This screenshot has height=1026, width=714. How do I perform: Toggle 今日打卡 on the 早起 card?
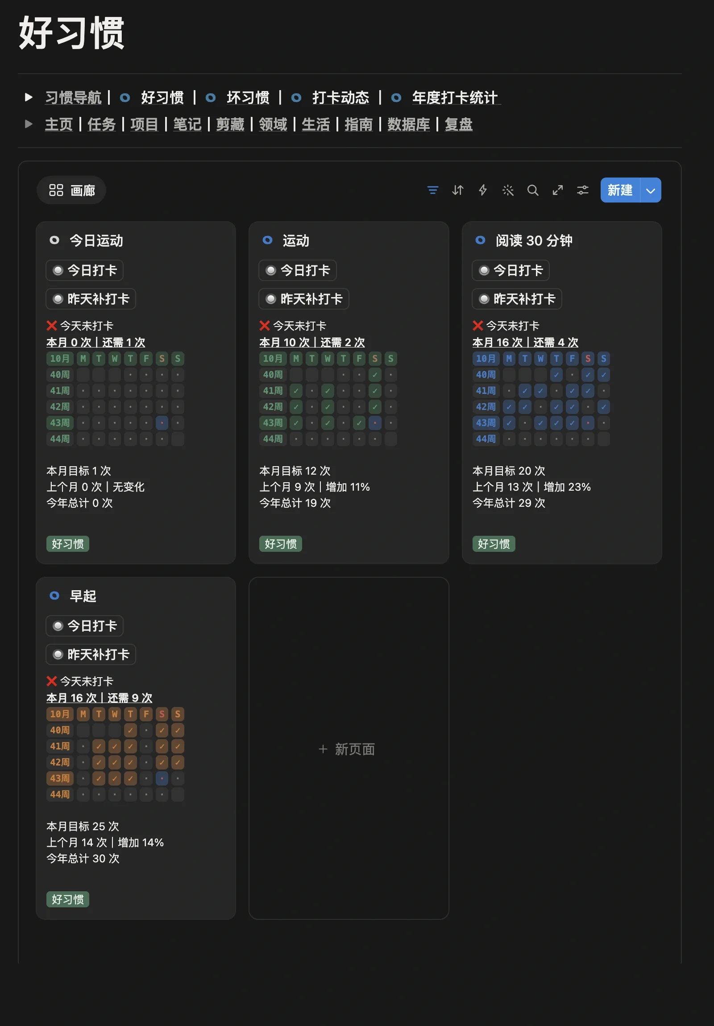point(84,625)
